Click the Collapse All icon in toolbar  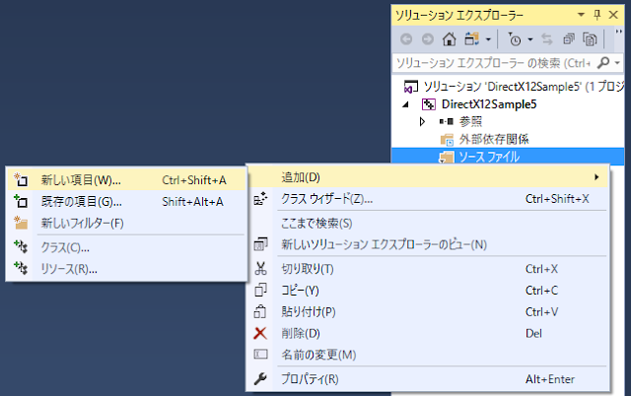pyautogui.click(x=569, y=39)
